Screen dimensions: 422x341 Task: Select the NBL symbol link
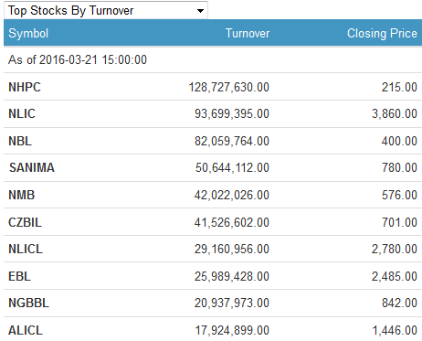click(x=20, y=141)
